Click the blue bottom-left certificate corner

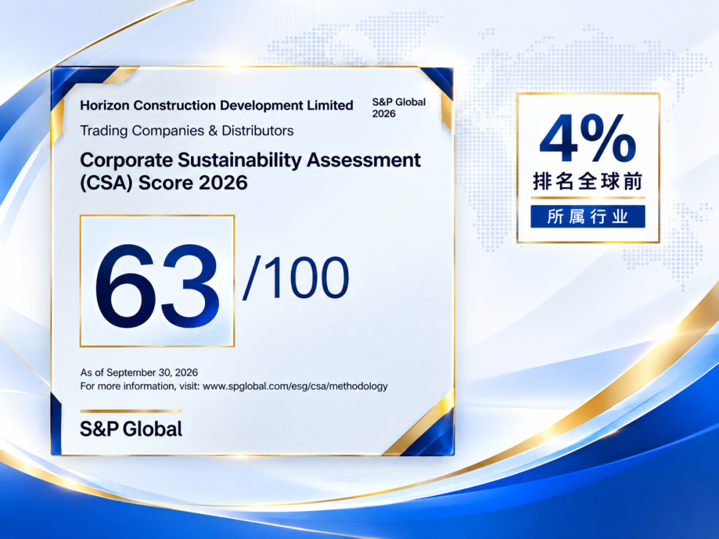tap(56, 424)
